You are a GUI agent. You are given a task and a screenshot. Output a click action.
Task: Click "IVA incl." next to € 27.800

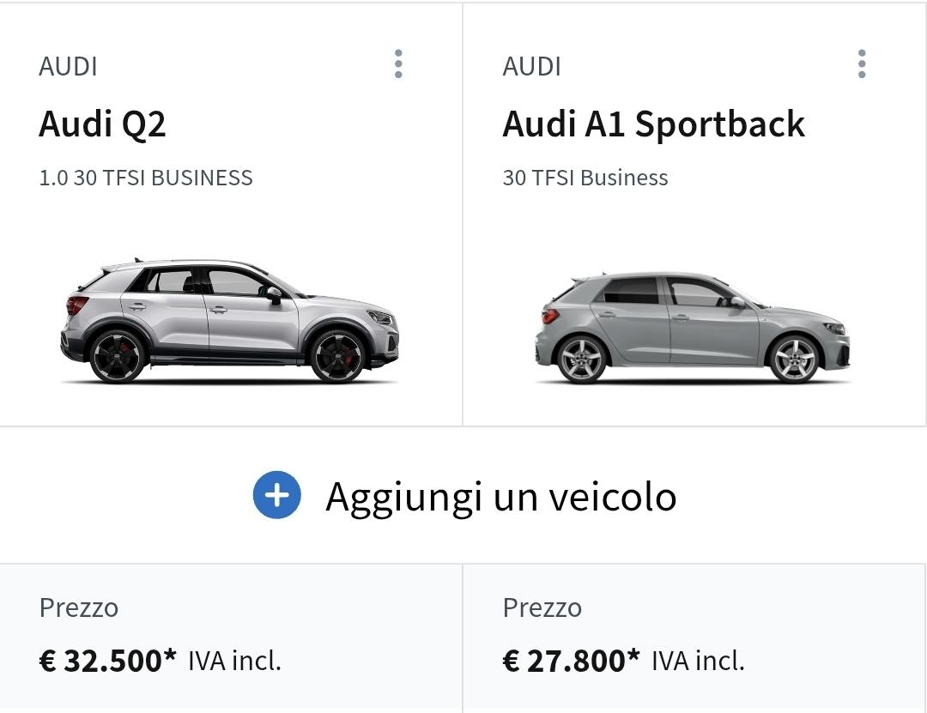pyautogui.click(x=698, y=661)
